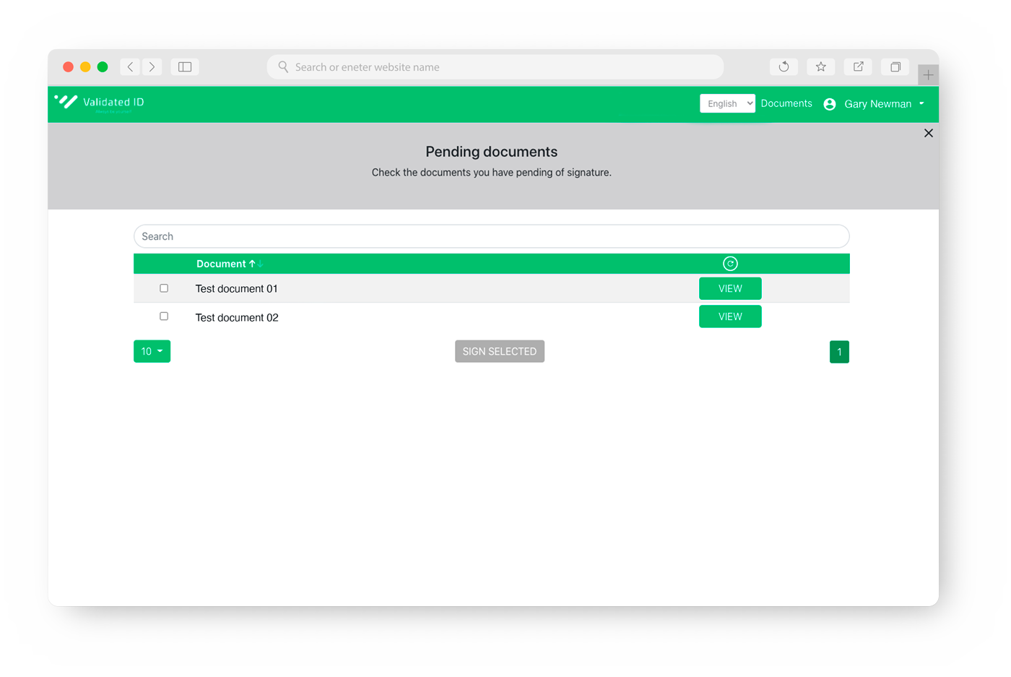This screenshot has height=677, width=1011.
Task: Open the page size dropdown showing 10
Action: [x=152, y=351]
